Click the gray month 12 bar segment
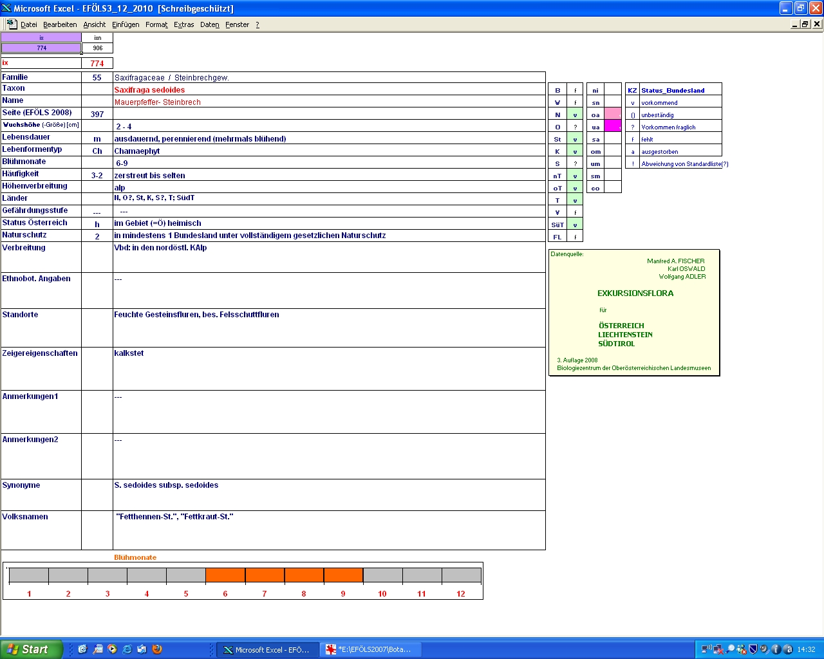Viewport: 824px width, 659px height. point(461,575)
